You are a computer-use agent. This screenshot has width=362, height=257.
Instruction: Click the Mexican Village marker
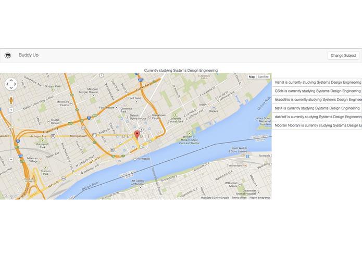point(41,160)
